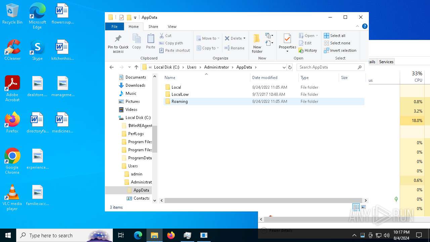The image size is (430, 242).
Task: Open Explorer Help question mark icon
Action: [365, 26]
